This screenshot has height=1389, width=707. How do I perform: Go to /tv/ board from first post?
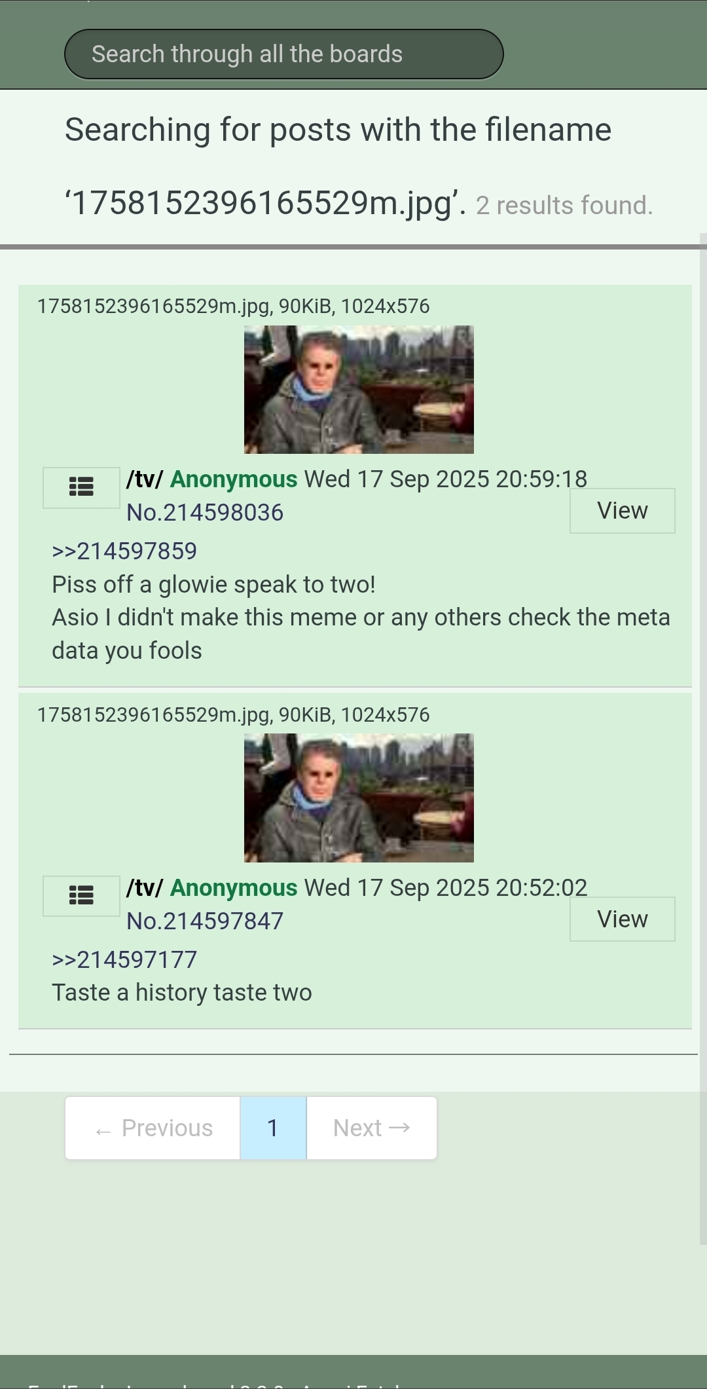145,479
